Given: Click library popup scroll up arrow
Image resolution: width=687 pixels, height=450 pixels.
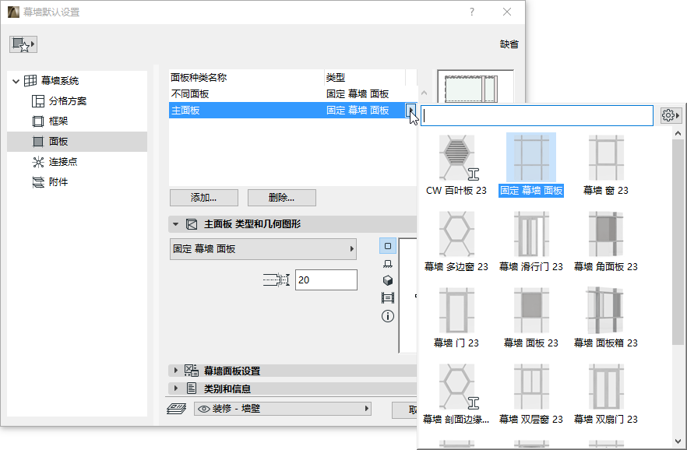Looking at the screenshot, I should (x=678, y=133).
